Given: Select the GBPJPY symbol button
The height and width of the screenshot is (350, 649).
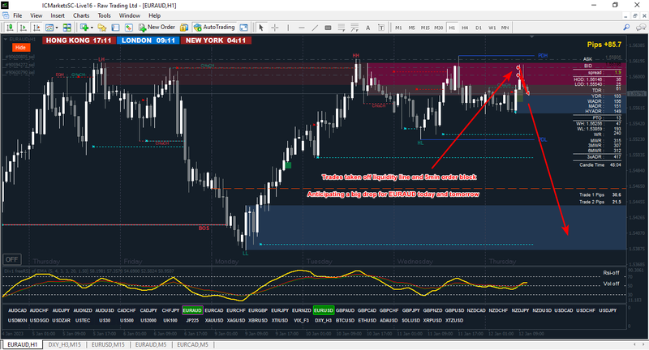Looking at the screenshot, I should (x=411, y=310).
